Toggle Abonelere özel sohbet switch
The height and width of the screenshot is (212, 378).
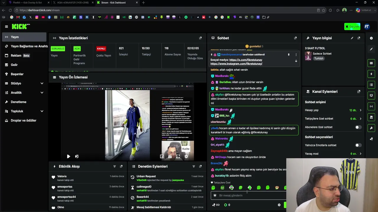click(x=358, y=127)
